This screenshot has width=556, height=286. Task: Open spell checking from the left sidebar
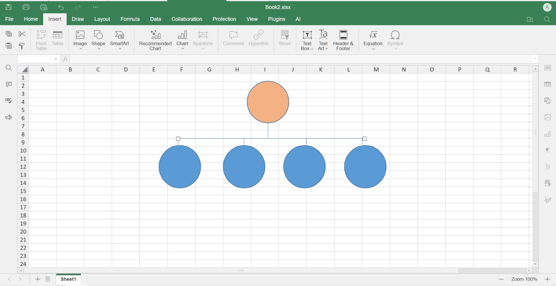click(x=8, y=101)
